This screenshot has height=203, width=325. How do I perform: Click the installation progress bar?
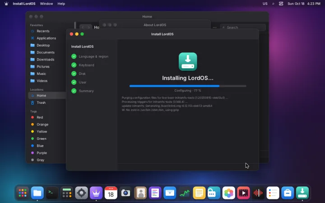coord(188,86)
